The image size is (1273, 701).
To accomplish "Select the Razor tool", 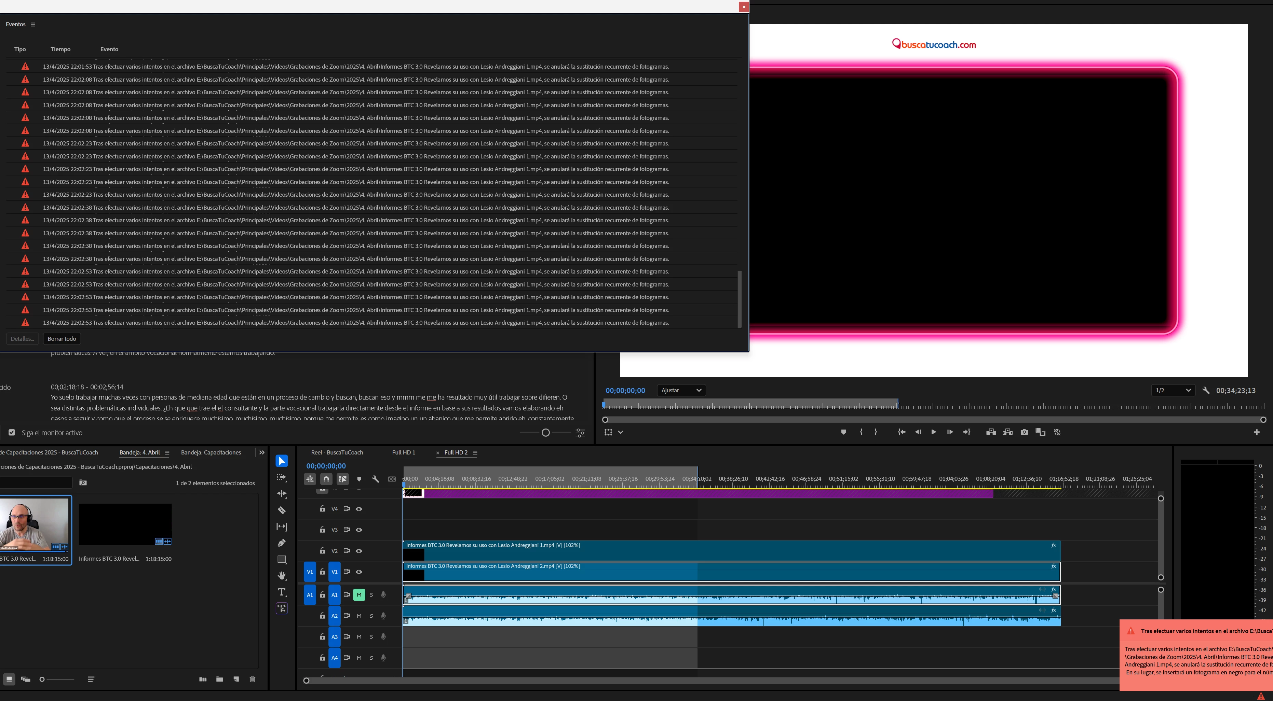I will 282,510.
